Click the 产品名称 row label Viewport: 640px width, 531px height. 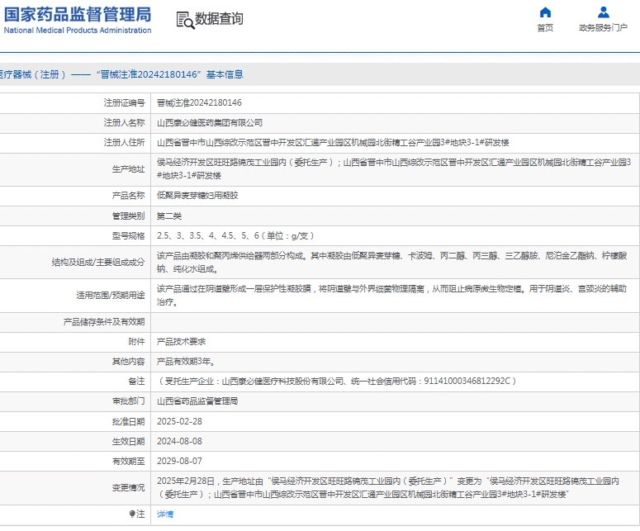click(128, 196)
